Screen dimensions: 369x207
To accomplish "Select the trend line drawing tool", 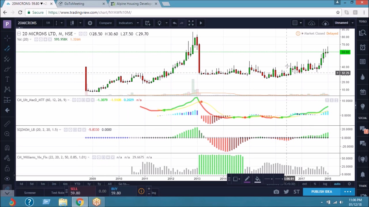I will (7, 48).
